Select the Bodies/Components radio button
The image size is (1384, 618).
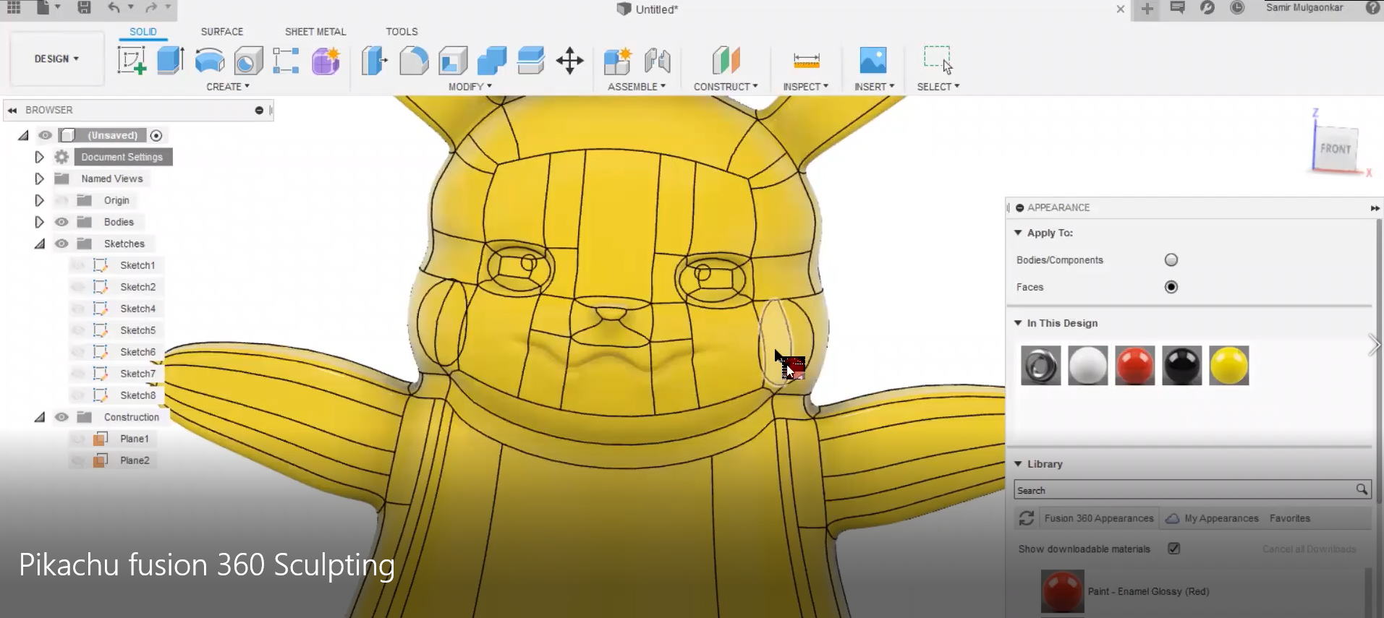[x=1171, y=260]
